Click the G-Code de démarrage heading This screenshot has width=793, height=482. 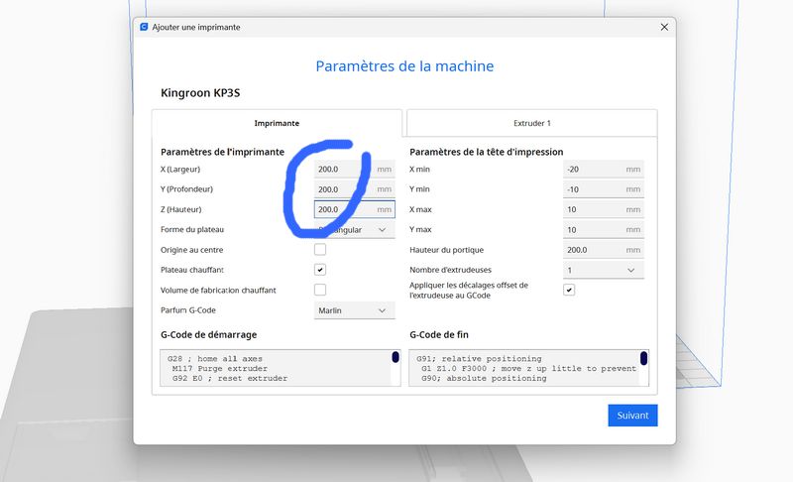click(208, 335)
